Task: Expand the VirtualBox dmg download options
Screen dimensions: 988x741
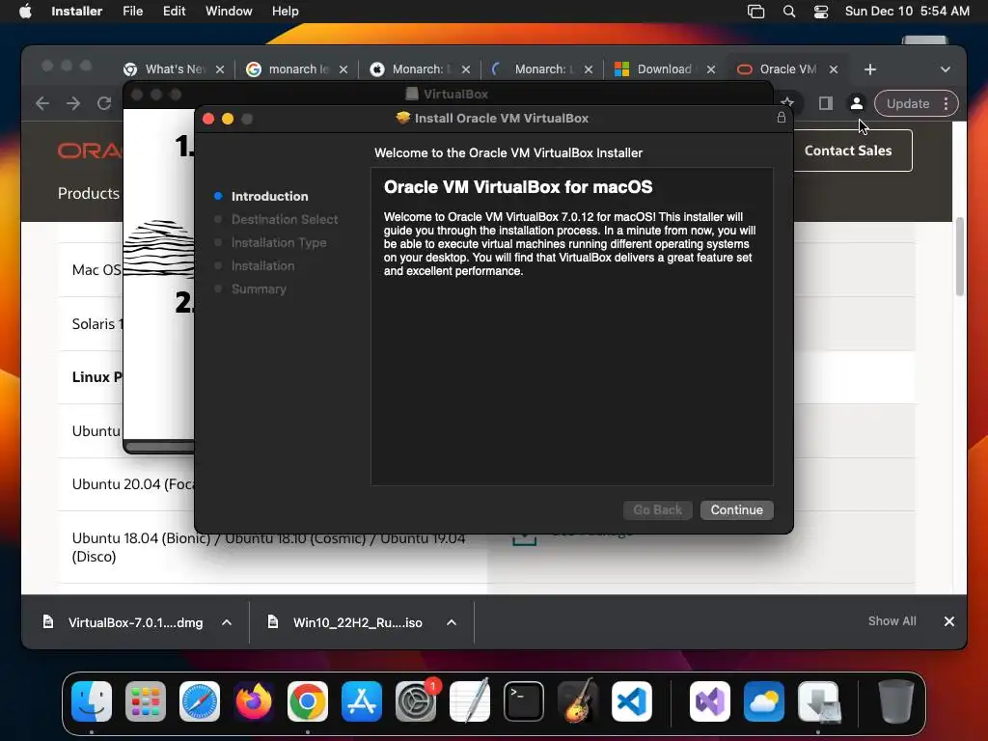Action: tap(227, 622)
